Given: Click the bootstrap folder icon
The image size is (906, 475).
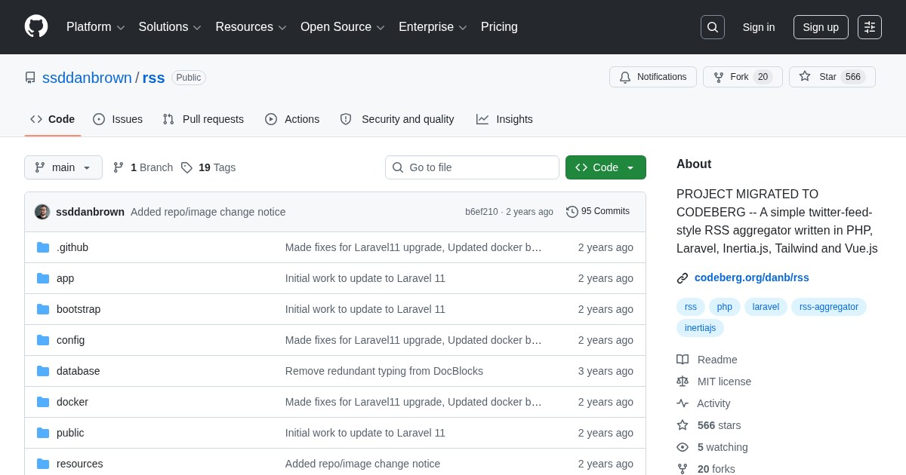Looking at the screenshot, I should tap(43, 309).
